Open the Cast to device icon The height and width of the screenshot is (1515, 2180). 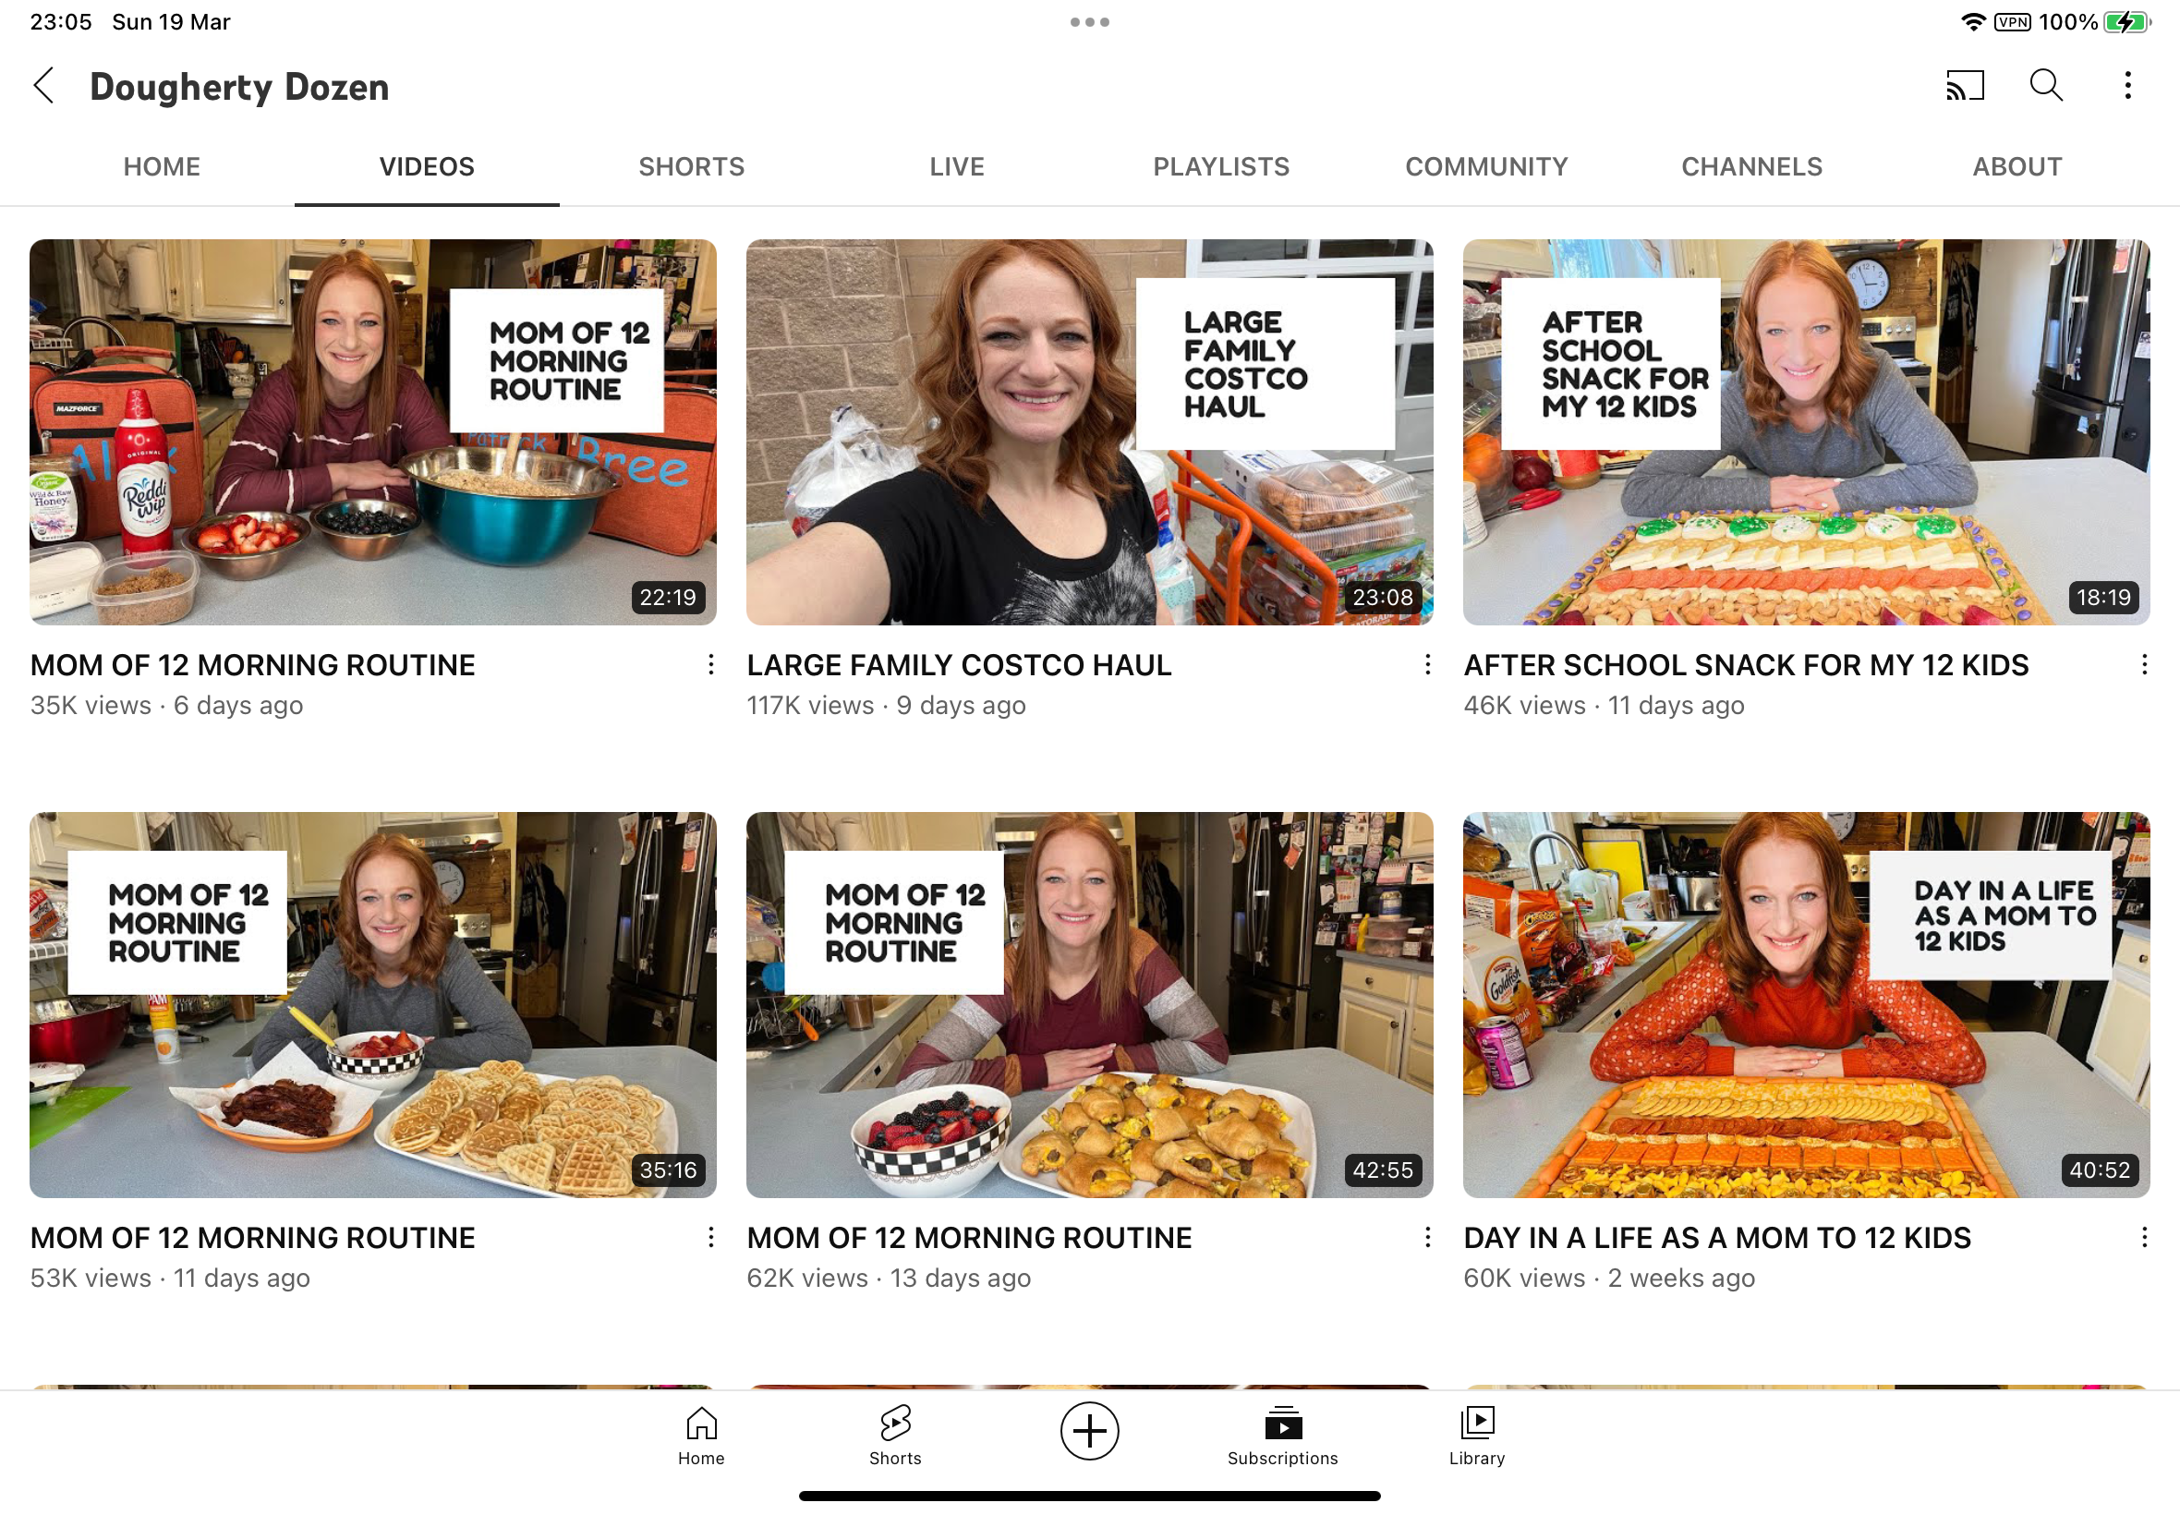tap(1965, 85)
